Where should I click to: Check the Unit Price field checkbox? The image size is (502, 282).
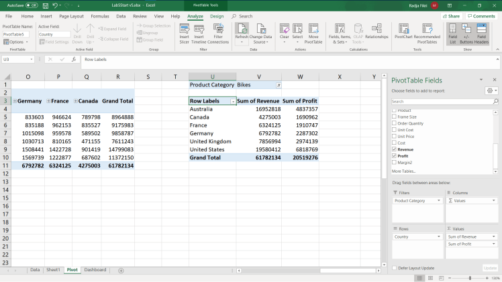[x=394, y=136]
